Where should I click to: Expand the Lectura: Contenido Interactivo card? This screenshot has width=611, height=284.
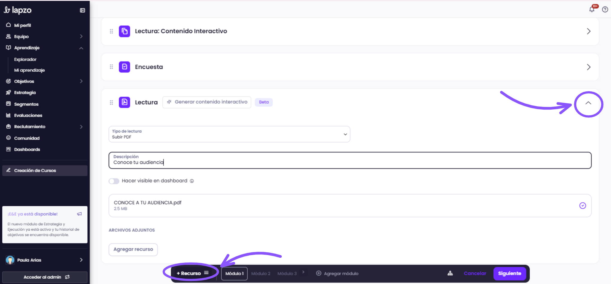coord(589,31)
